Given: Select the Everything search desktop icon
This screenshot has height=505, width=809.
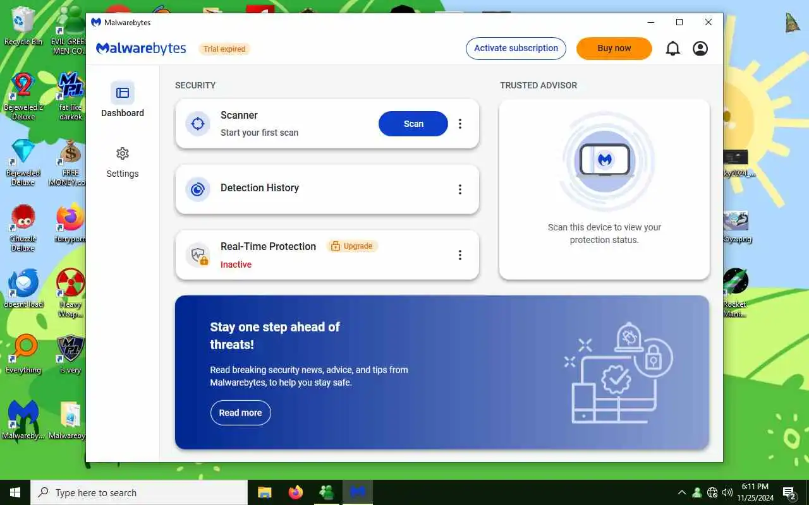Looking at the screenshot, I should 23,355.
